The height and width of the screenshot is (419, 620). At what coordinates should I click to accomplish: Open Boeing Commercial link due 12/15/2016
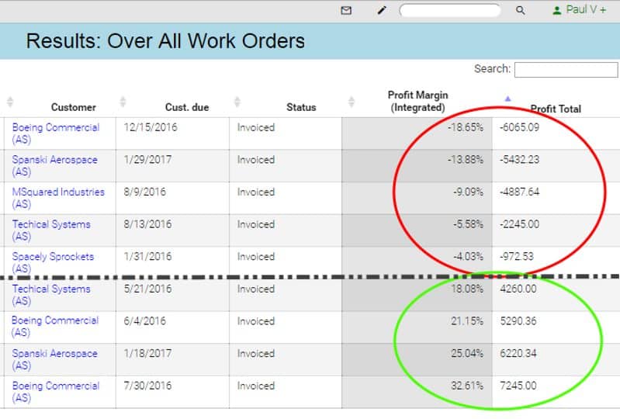click(x=55, y=133)
